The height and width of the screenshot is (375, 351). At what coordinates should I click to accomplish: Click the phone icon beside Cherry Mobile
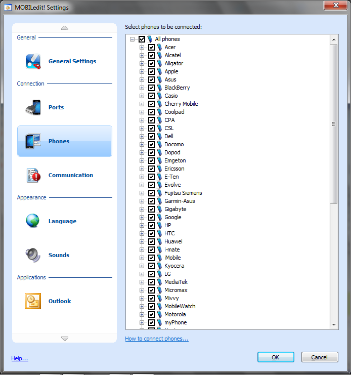coord(159,104)
